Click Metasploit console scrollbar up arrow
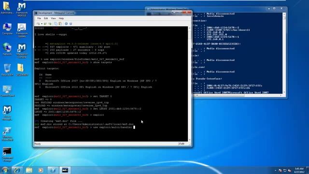The image size is (309, 174). [x=190, y=28]
